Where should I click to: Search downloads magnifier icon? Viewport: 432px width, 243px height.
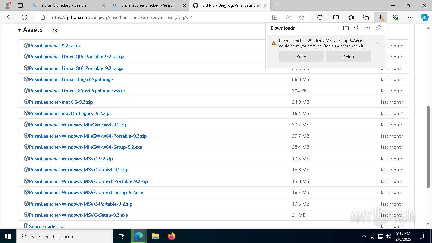[x=357, y=28]
